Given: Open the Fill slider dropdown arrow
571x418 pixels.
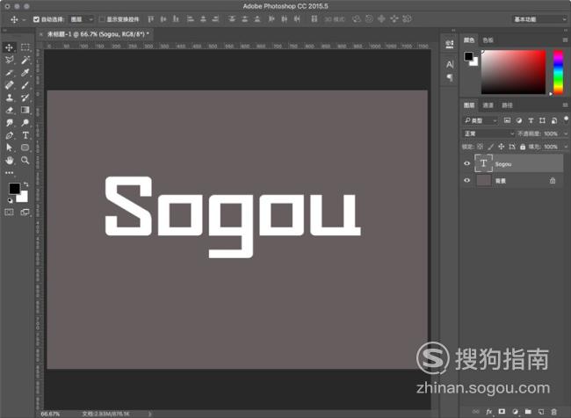Looking at the screenshot, I should point(566,147).
